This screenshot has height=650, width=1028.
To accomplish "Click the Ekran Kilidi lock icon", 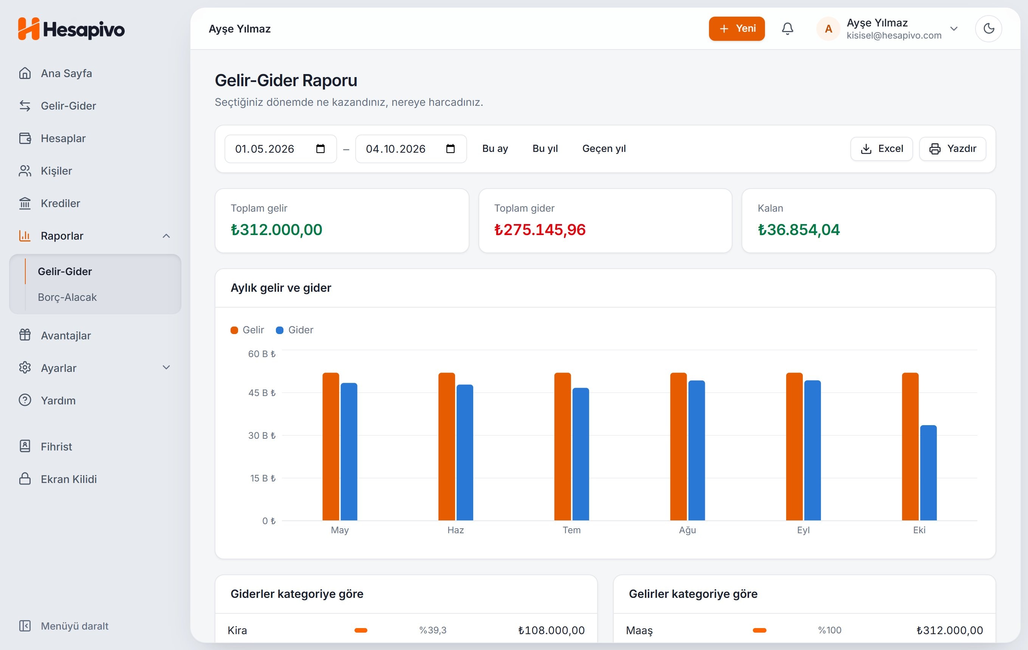I will pos(25,479).
